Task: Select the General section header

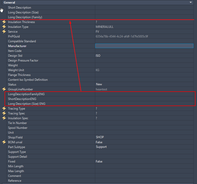Action: point(98,2)
